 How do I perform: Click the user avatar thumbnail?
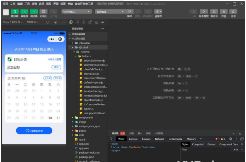pos(6,12)
